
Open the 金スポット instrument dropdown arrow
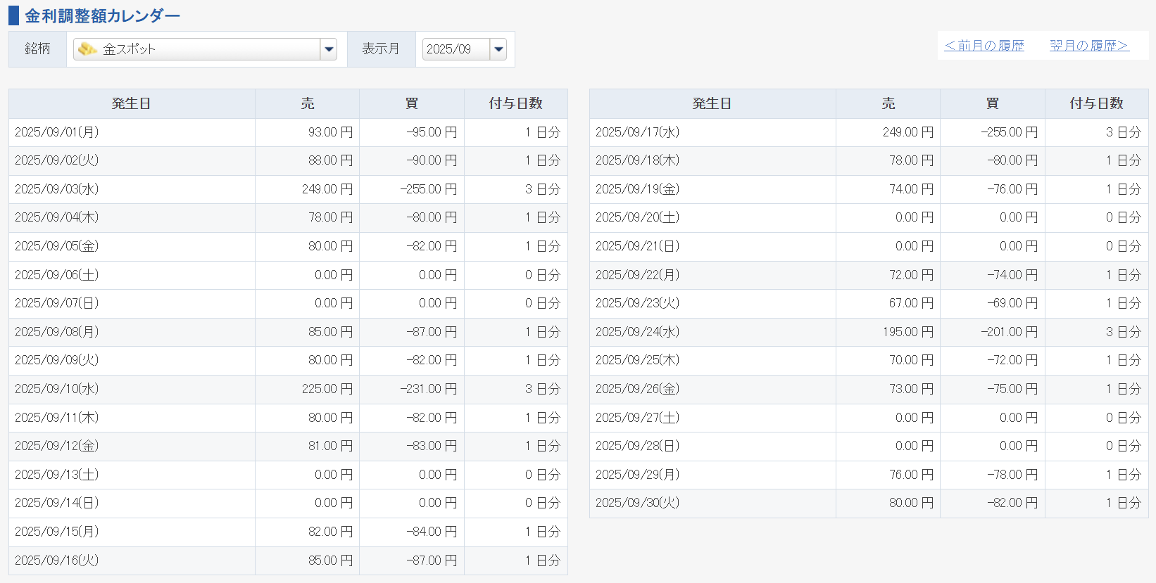pyautogui.click(x=328, y=49)
